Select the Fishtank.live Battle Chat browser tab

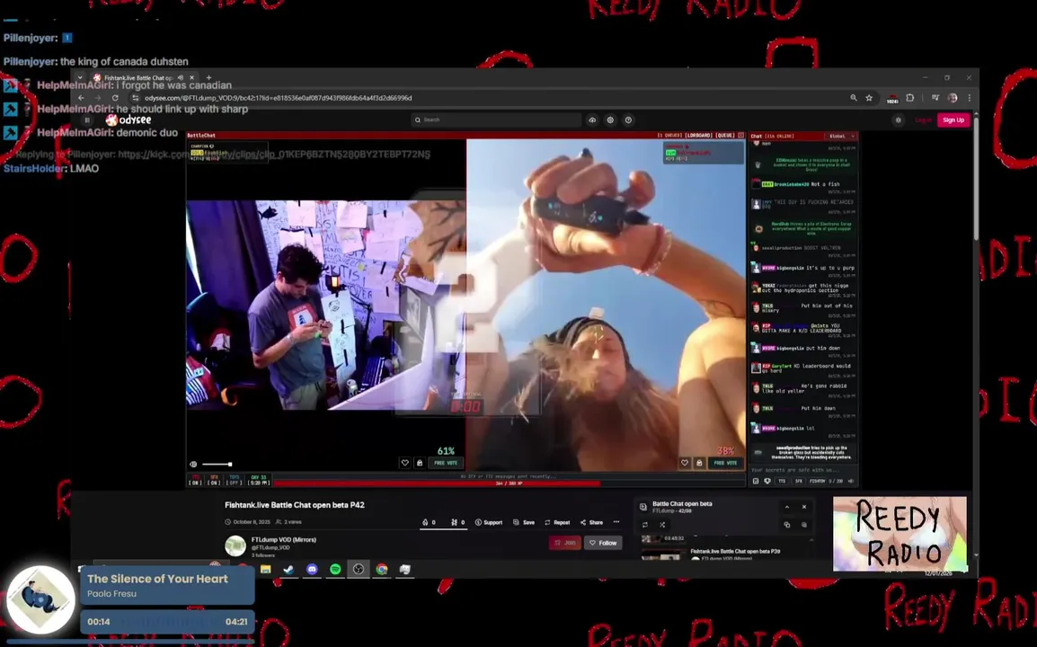point(144,77)
